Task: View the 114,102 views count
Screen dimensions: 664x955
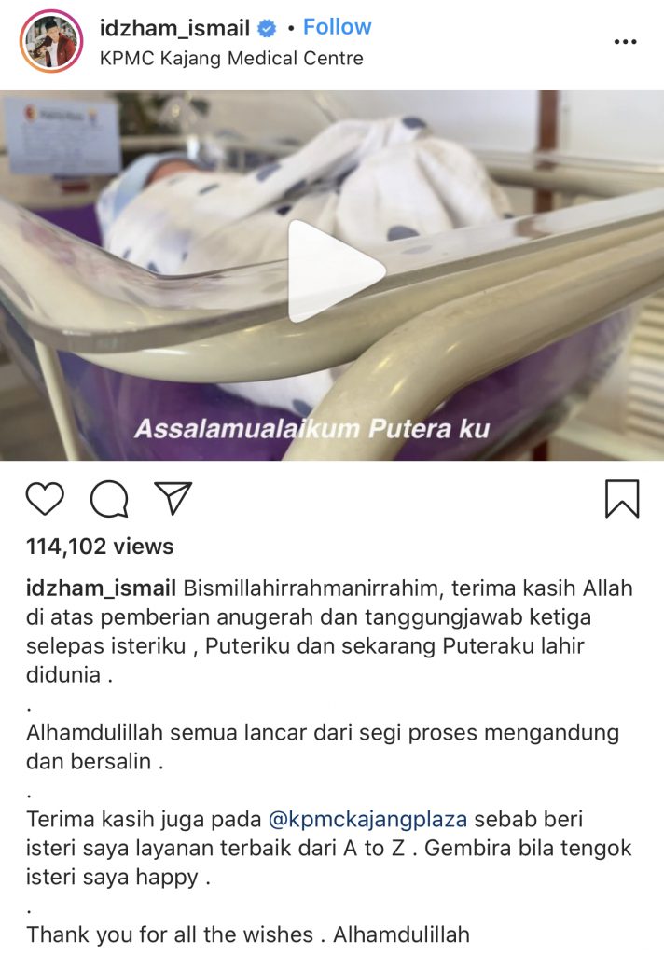Action: click(100, 547)
